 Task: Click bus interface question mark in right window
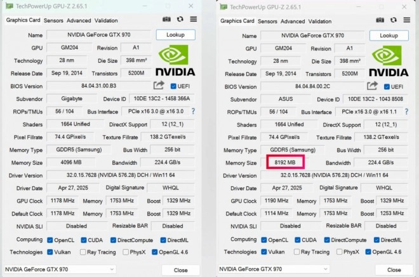(406, 112)
